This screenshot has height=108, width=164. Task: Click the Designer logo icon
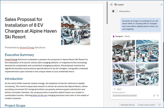click(x=114, y=36)
